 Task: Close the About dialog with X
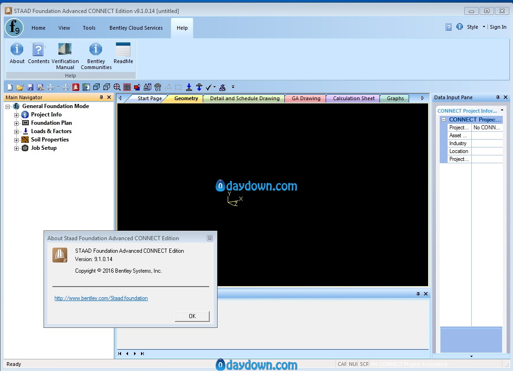[x=210, y=238]
